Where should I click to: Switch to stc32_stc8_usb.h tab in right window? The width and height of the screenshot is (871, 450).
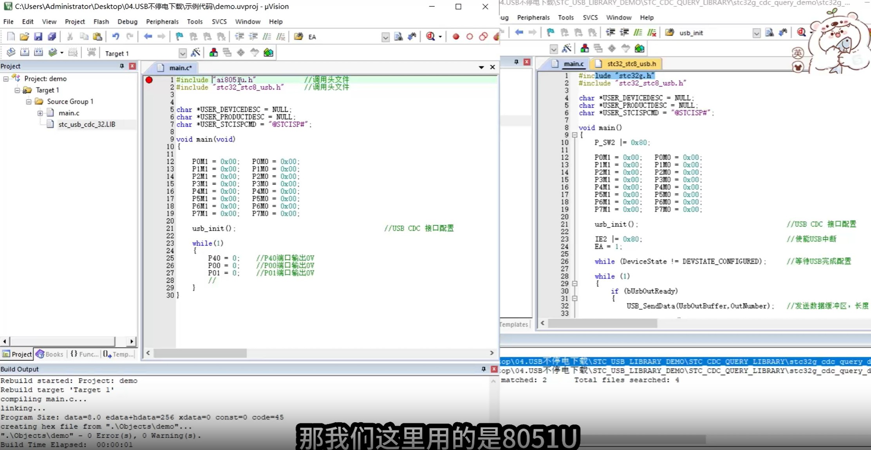point(626,63)
